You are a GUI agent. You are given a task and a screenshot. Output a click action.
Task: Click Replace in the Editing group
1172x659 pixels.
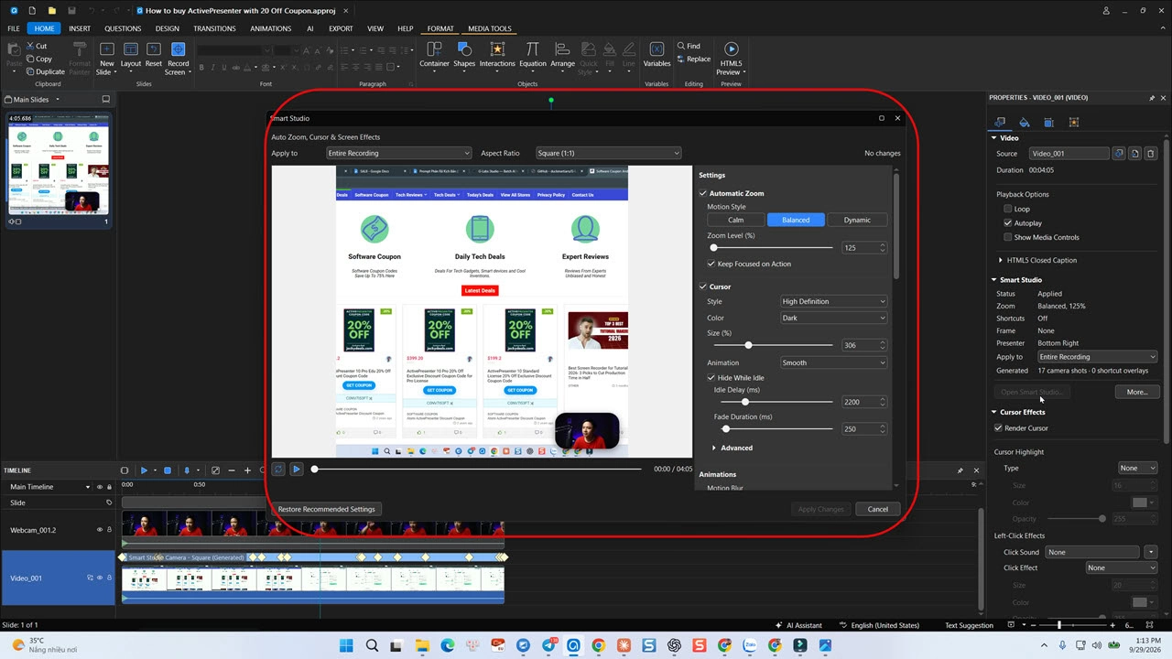click(693, 59)
